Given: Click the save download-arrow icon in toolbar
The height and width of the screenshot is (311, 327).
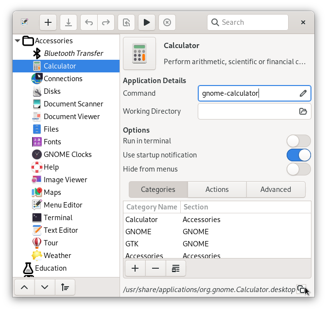Looking at the screenshot, I should 69,22.
